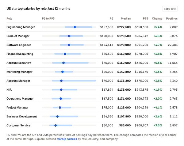Click the $107,800 median value
184x146 pixels.
124,116
